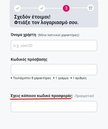Click progress line between steps two and three
Viewport: 108px width, 129px height.
coord(54,8)
